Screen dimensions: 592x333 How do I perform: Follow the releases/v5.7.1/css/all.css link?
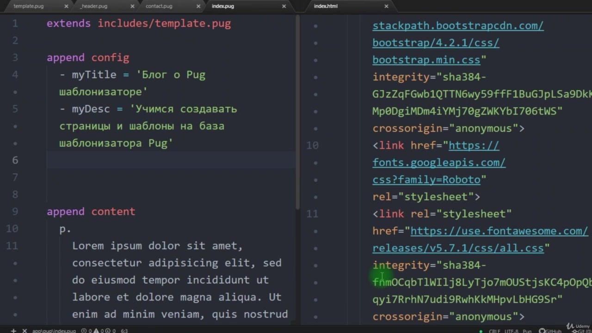coord(458,248)
